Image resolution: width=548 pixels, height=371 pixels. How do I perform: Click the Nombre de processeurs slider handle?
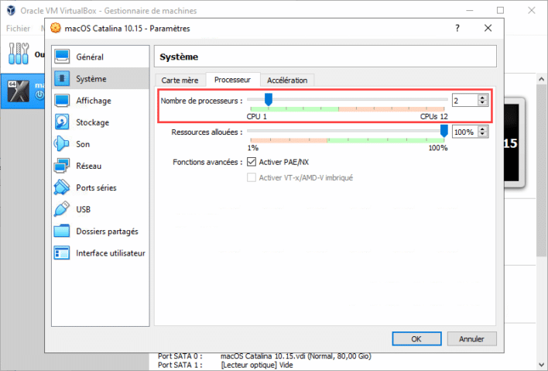pyautogui.click(x=269, y=99)
